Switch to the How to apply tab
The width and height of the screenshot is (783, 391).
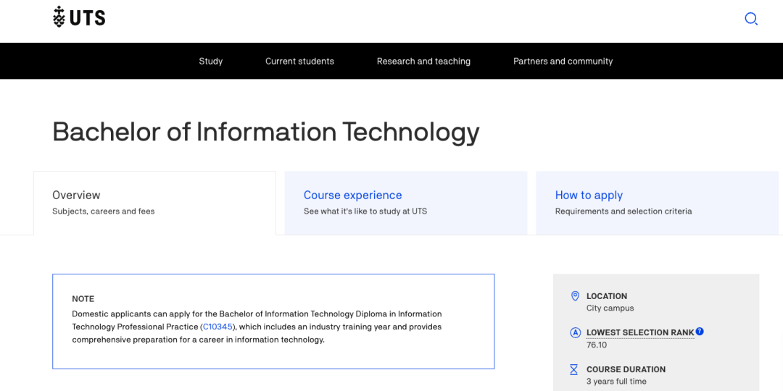click(x=657, y=203)
